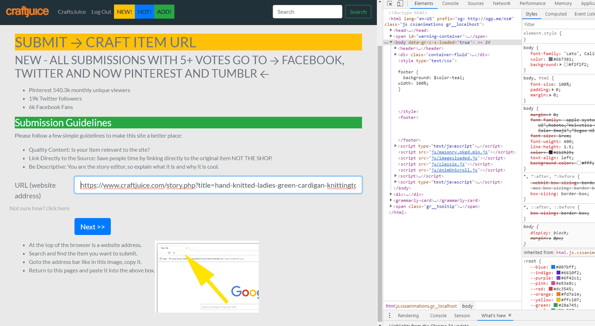The width and height of the screenshot is (595, 326).
Task: Open the Sources tab
Action: (476, 3)
